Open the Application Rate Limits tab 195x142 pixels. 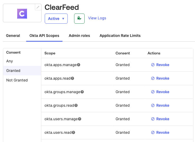pyautogui.click(x=120, y=36)
